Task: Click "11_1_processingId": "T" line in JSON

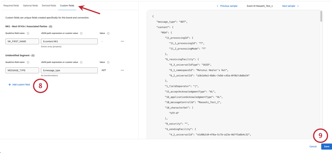Action: (186, 43)
